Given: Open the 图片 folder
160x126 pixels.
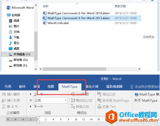Looking at the screenshot, I should point(14,26).
